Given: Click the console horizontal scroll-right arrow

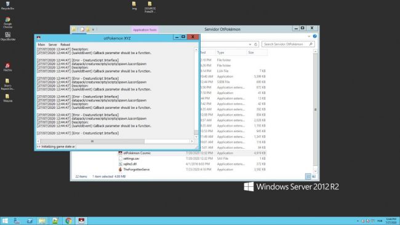Looking at the screenshot, I should pyautogui.click(x=192, y=141).
